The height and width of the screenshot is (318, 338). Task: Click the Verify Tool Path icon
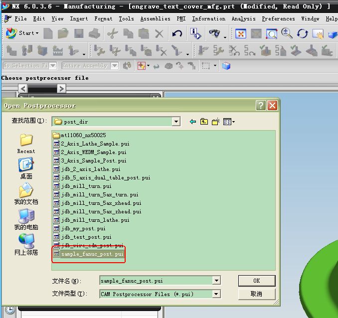pyautogui.click(x=265, y=50)
